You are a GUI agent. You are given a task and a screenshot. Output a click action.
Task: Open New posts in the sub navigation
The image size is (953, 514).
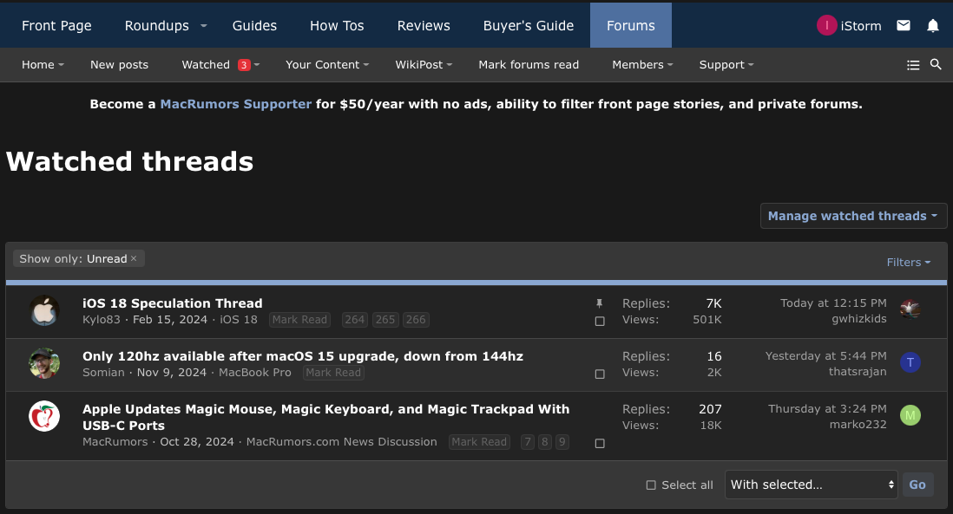coord(119,64)
